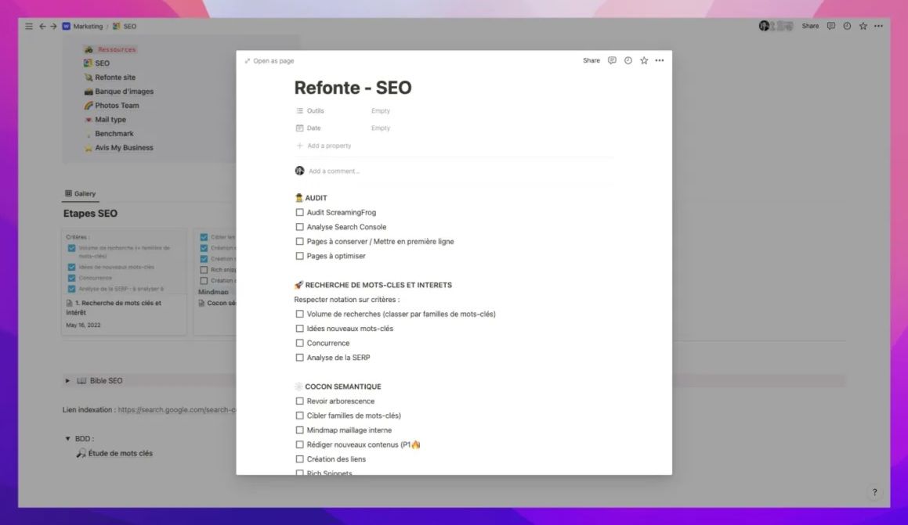Viewport: 908px width, 525px height.
Task: Open updates clock icon in main top bar
Action: (x=847, y=26)
